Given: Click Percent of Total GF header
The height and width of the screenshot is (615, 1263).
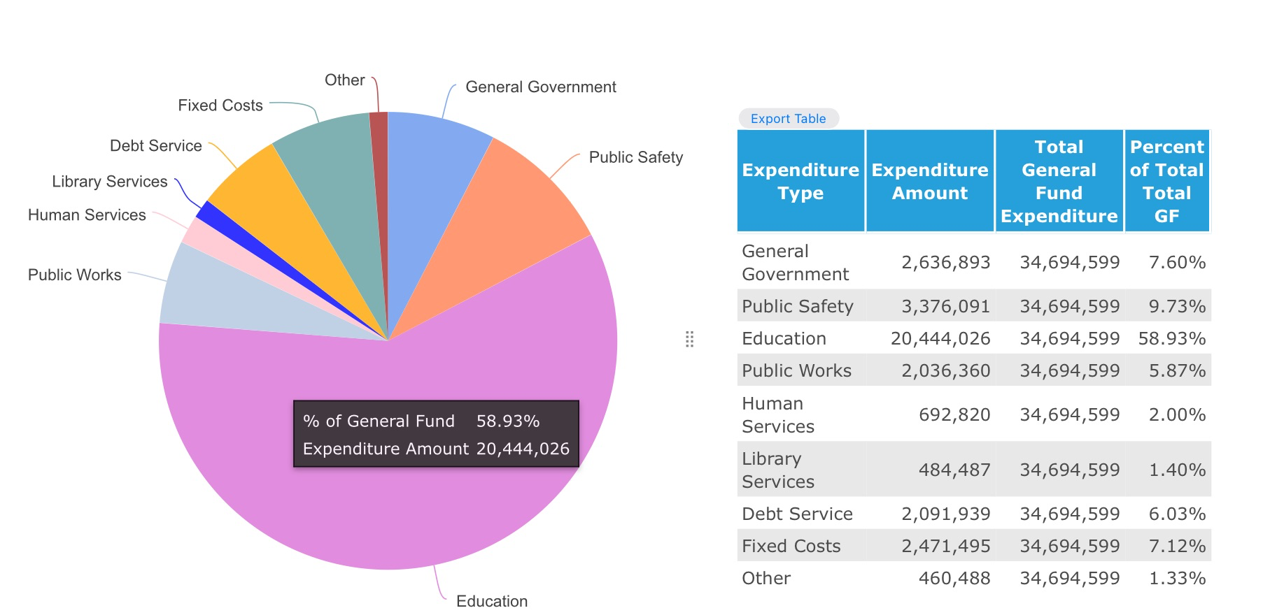Looking at the screenshot, I should (x=1166, y=181).
